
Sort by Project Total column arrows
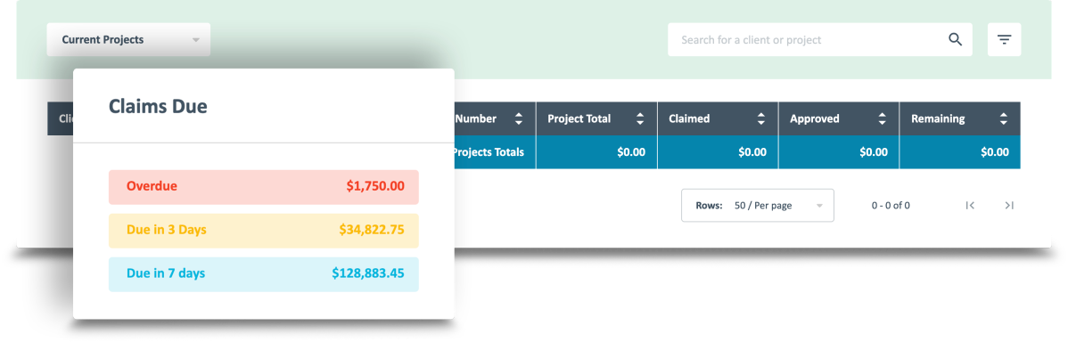(x=639, y=119)
